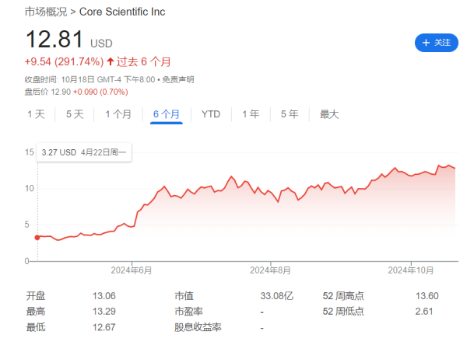The width and height of the screenshot is (467, 338).
Task: Open the 市场概况 breadcrumb link
Action: click(46, 12)
